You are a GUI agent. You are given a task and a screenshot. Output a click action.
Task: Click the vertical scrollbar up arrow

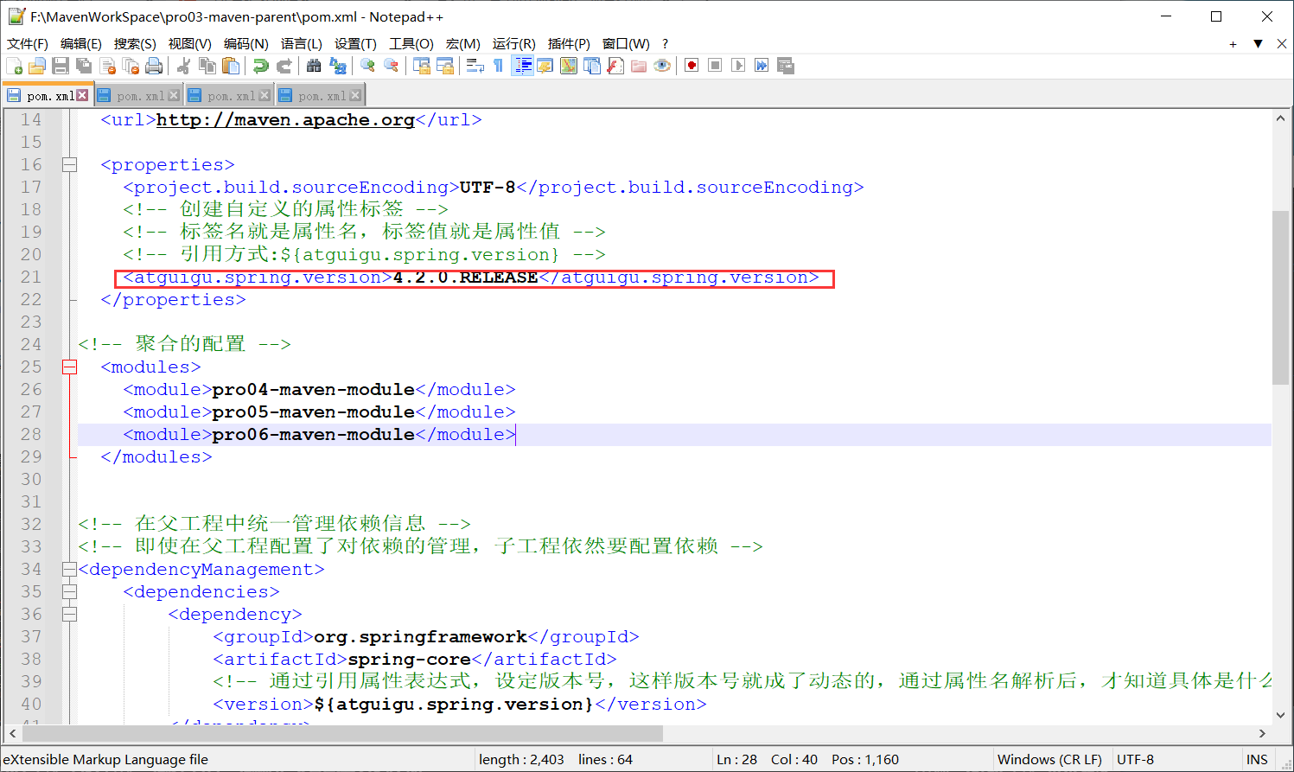[1280, 118]
